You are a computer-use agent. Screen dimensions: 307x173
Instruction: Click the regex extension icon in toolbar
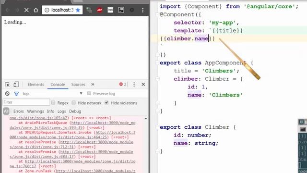pyautogui.click(x=110, y=10)
